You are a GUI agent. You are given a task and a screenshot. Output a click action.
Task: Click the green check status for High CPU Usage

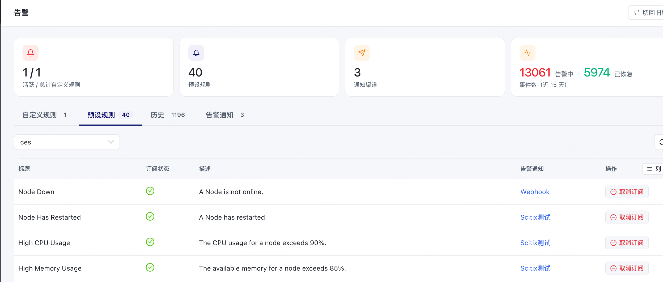coord(150,242)
